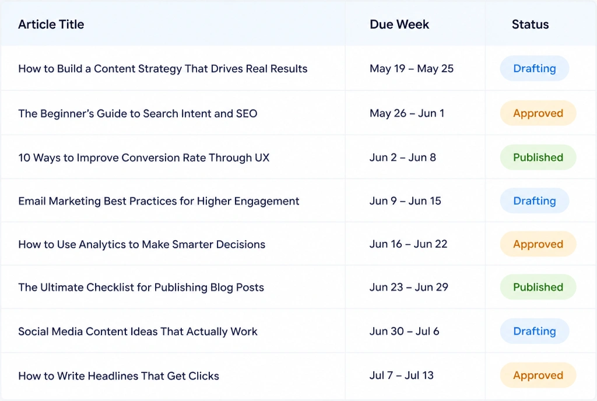Click the Approved badge for May 26 week
597x401 pixels.
[x=538, y=113]
